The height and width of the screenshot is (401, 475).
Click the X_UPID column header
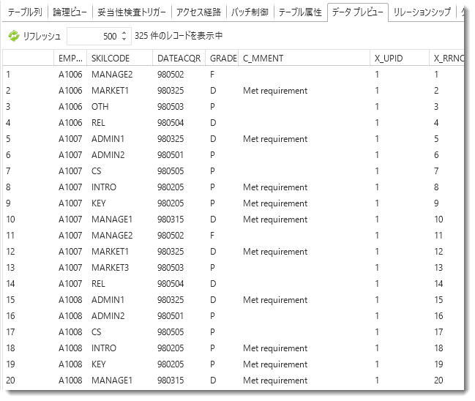point(400,58)
